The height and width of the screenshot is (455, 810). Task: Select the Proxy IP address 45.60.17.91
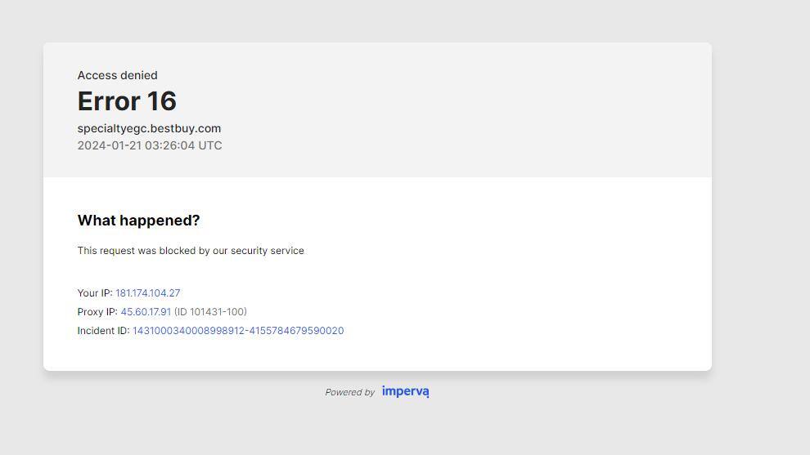click(x=146, y=312)
